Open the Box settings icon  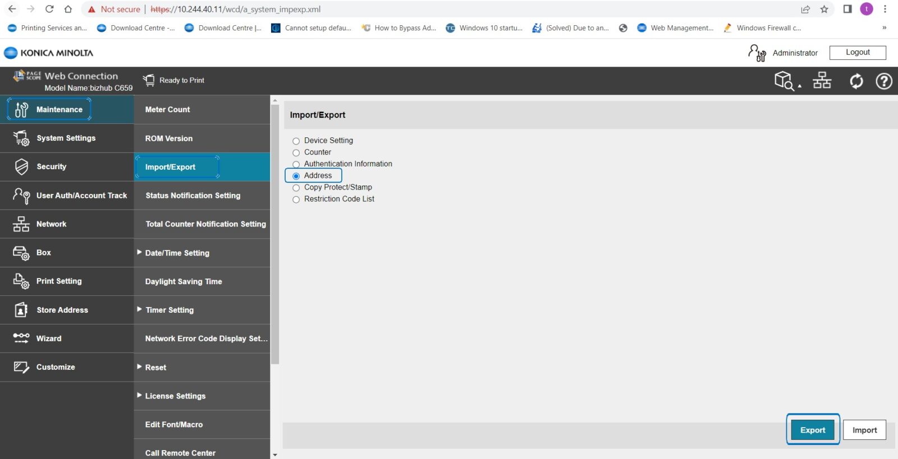coord(21,253)
